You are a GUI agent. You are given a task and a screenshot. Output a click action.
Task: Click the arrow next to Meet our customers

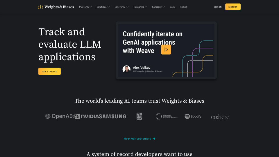click(x=154, y=139)
